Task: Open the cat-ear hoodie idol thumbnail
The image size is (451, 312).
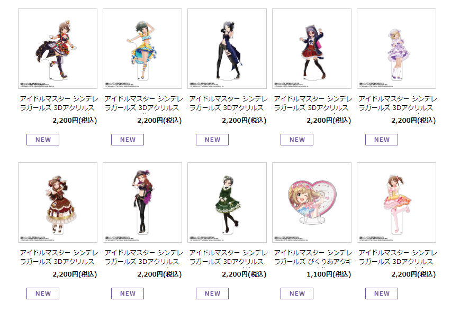Action: [312, 49]
